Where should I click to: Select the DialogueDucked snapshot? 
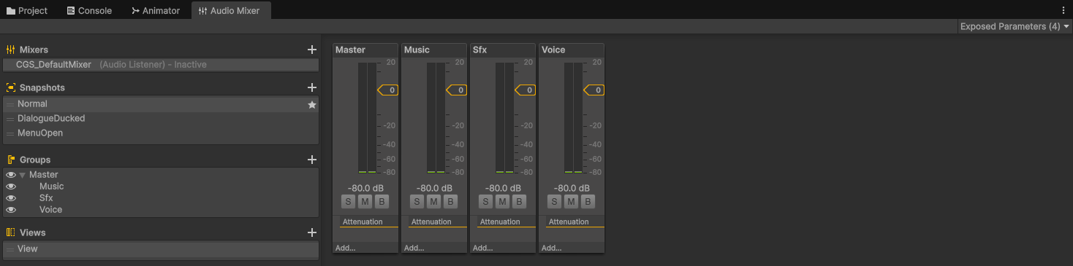pos(161,119)
